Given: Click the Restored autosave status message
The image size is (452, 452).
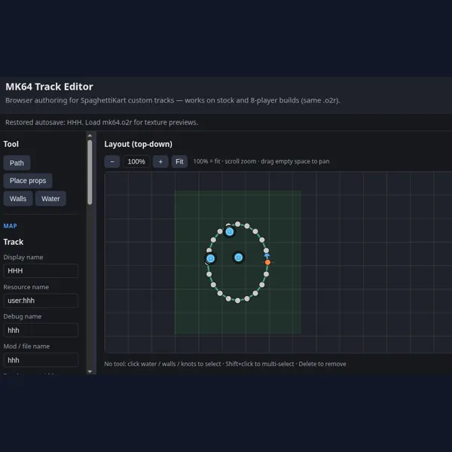Looking at the screenshot, I should pos(102,123).
